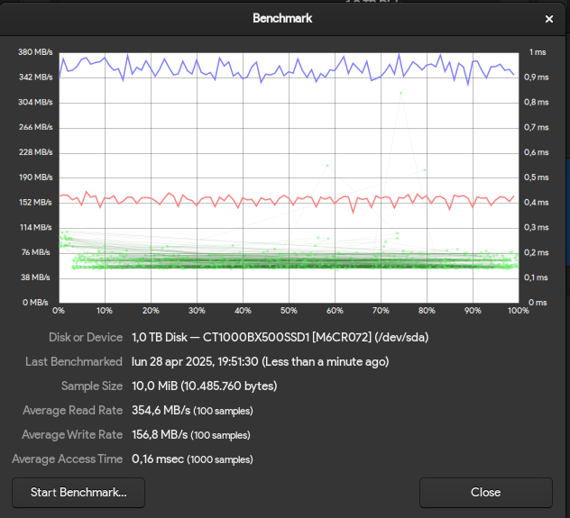Click the 50% label on horizontal axis
Image resolution: width=570 pixels, height=518 pixels.
click(289, 311)
